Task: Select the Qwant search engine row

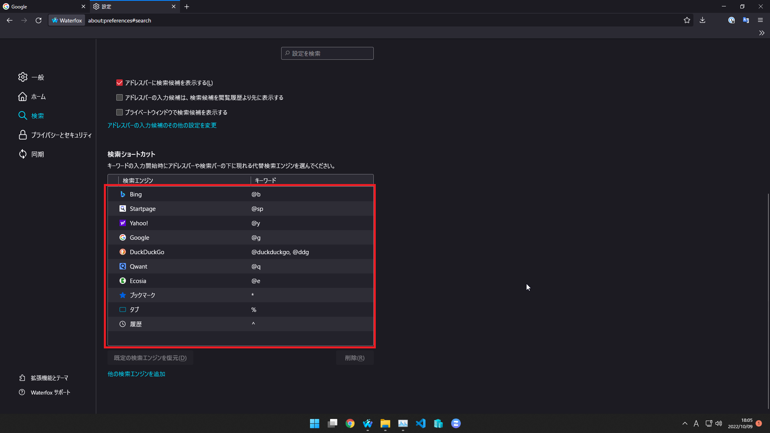Action: [241, 266]
